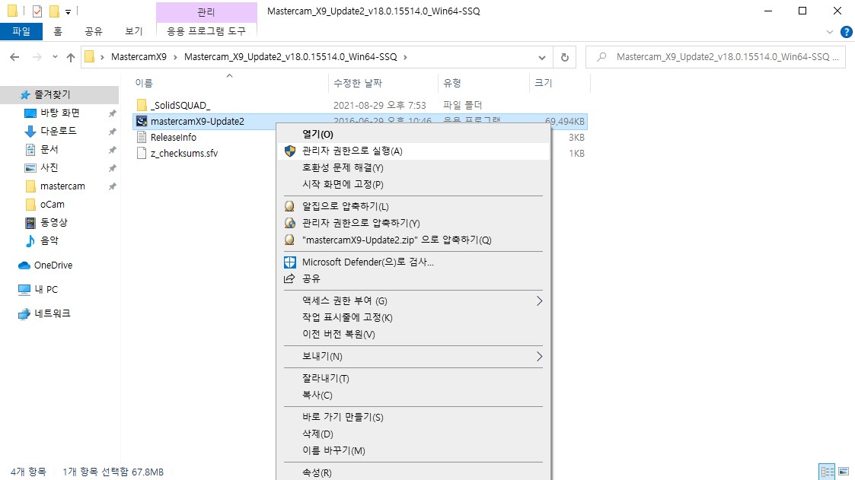Choose 시작 화면에 고정(P) menu entry
This screenshot has width=855, height=480.
413,184
